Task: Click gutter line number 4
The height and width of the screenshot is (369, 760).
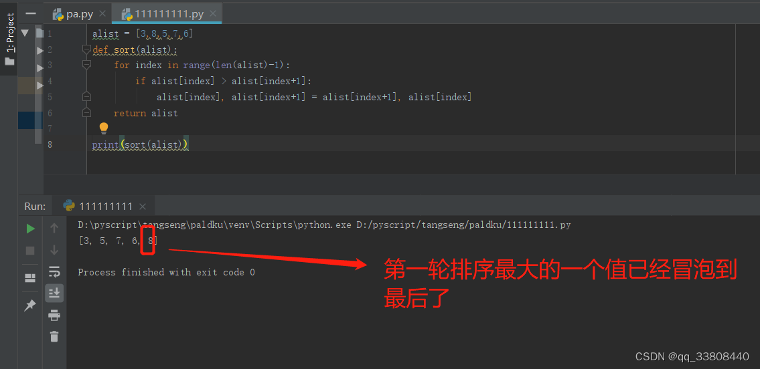Action: point(50,82)
